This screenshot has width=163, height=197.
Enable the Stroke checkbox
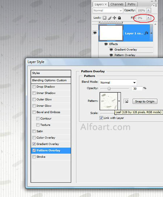[34, 157]
